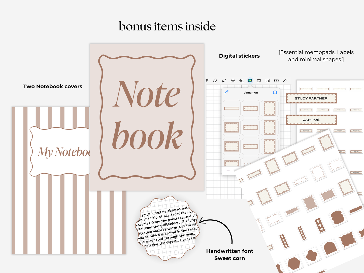Image resolution: width=364 pixels, height=273 pixels.
Task: Pick the SCIENCE mini label
Action: pyautogui.click(x=306, y=110)
